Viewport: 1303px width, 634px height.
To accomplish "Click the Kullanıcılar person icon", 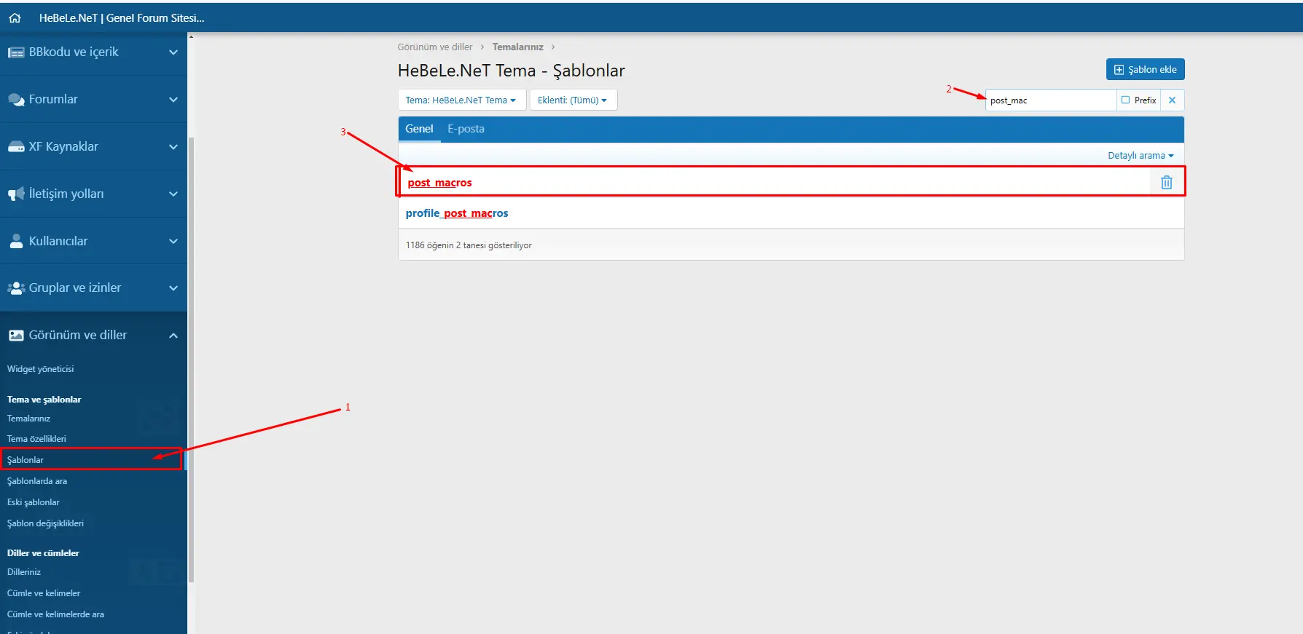I will pos(16,241).
